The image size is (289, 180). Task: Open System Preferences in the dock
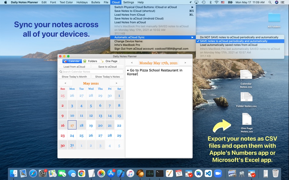43,173
